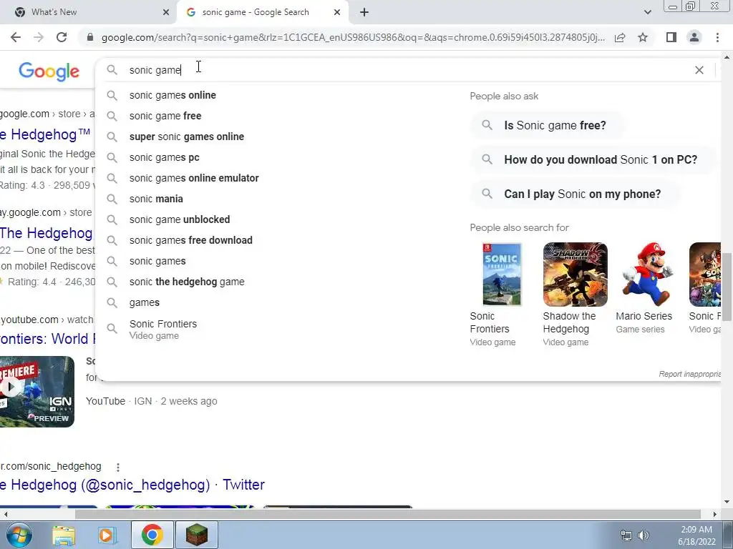Screen dimensions: 733x549
Task: Reload the page with the refresh icon
Action: tap(62, 37)
